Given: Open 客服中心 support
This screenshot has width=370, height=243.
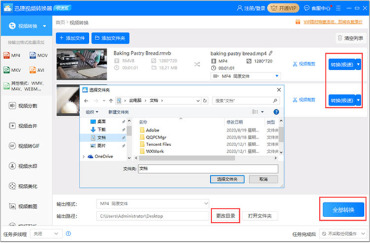Looking at the screenshot, I should [317, 8].
